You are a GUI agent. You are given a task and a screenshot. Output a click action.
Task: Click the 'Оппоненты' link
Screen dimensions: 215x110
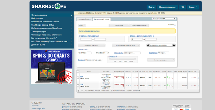[119, 53]
